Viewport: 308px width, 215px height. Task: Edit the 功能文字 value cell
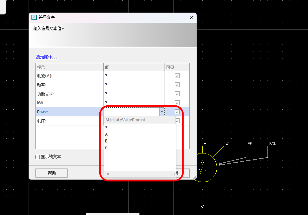[x=134, y=94]
